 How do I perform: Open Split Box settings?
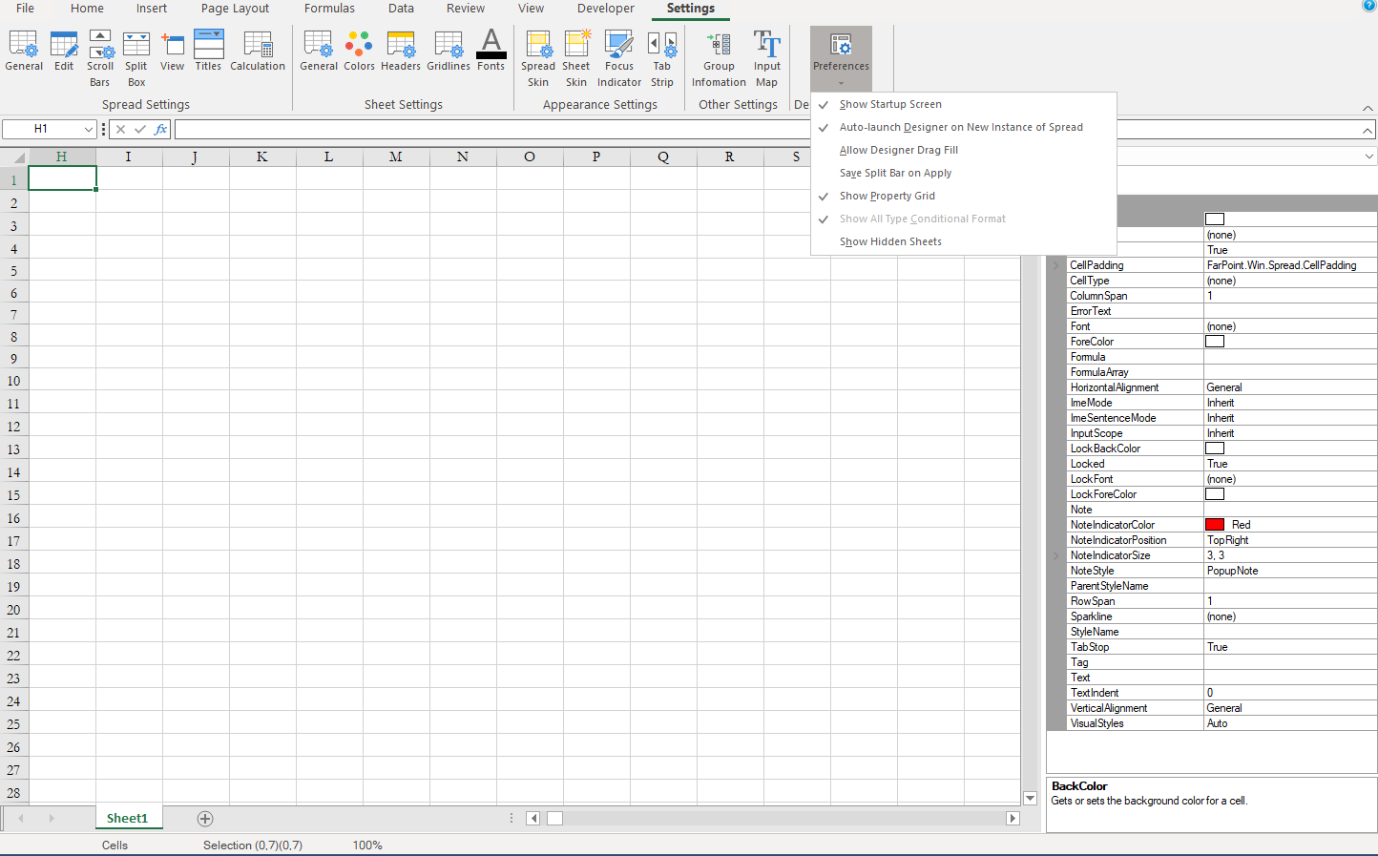pyautogui.click(x=136, y=59)
